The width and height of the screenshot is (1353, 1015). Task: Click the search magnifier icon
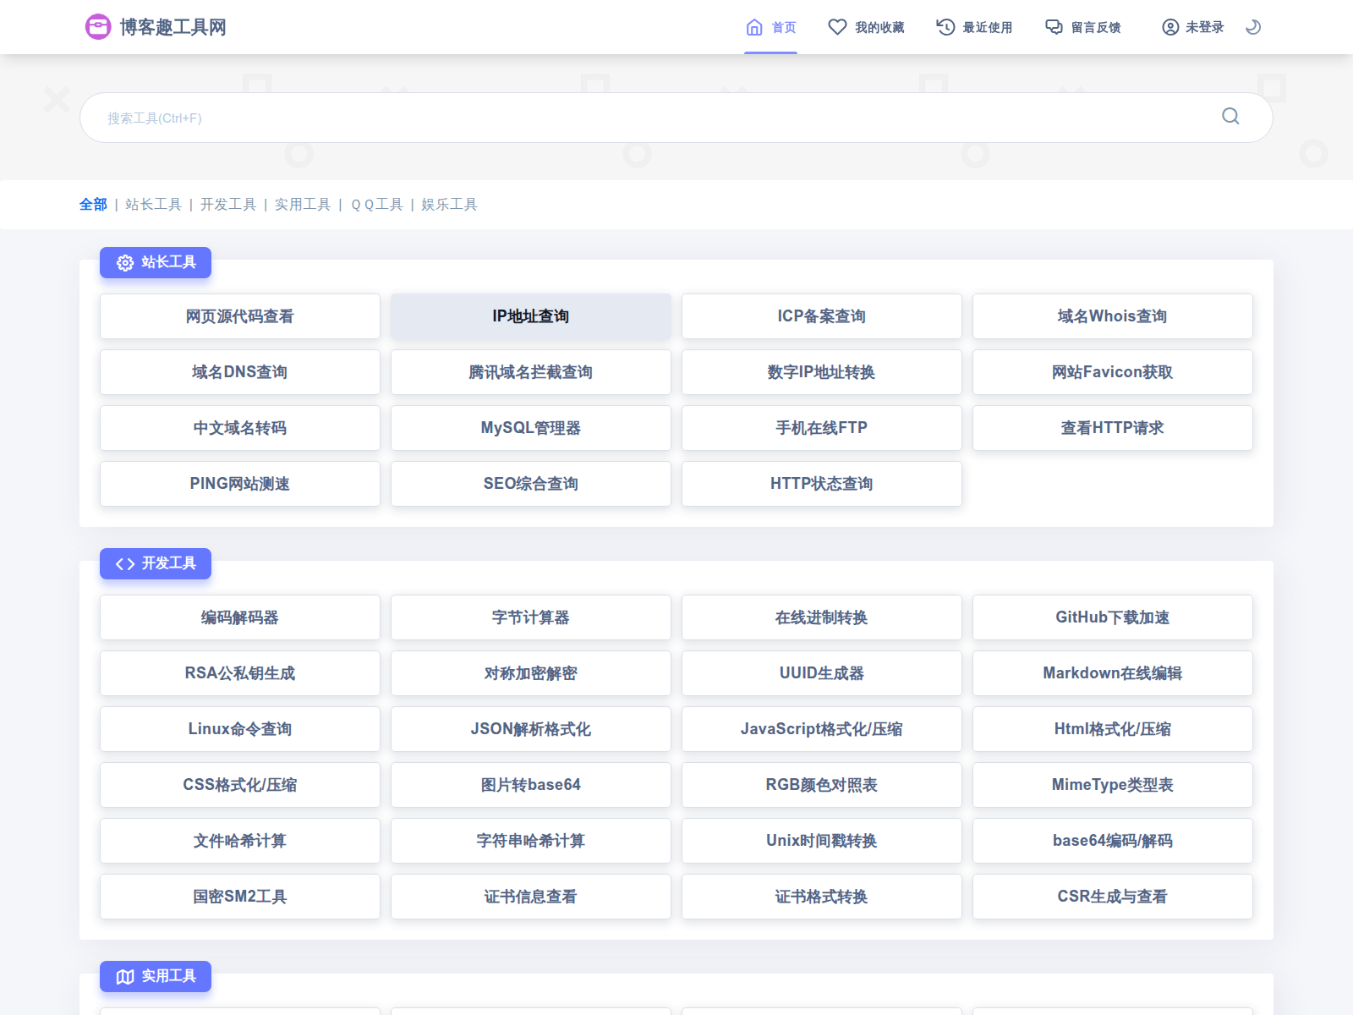point(1230,117)
